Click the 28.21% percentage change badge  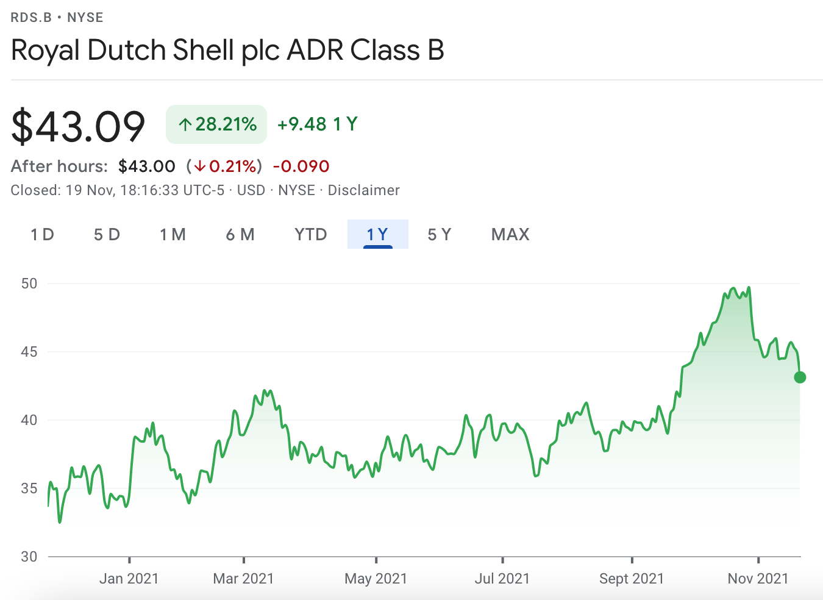(216, 124)
